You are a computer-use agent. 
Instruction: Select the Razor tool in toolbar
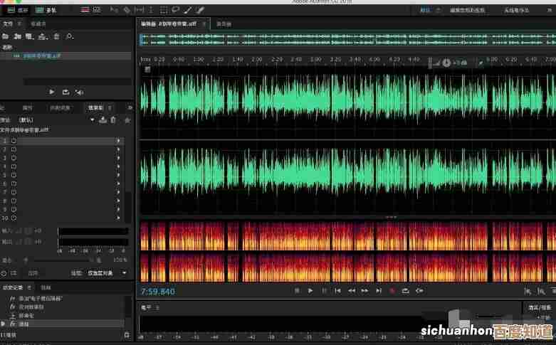pyautogui.click(x=126, y=11)
